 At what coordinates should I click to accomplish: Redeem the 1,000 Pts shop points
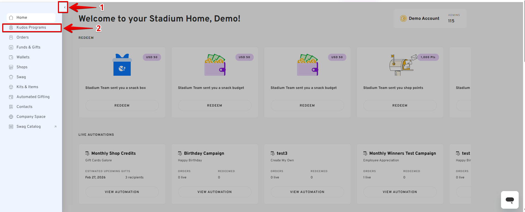pos(400,105)
